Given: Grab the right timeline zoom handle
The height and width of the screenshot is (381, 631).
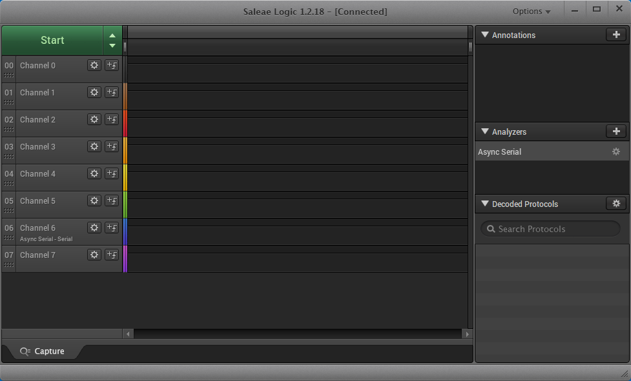Looking at the screenshot, I should click(470, 47).
